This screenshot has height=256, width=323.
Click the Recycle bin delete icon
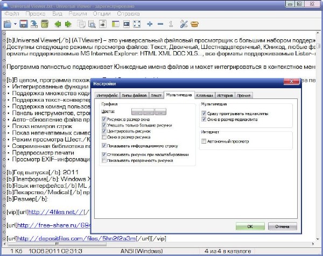coord(44,24)
